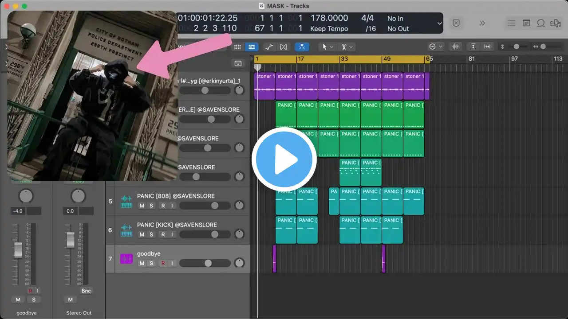Open the Note Pads panel
The height and width of the screenshot is (319, 568).
tap(526, 23)
